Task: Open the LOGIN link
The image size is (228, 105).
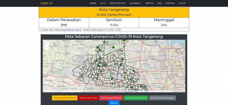Action: point(182,3)
